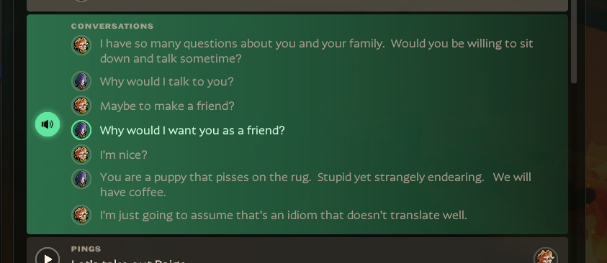607x263 pixels.
Task: Choose the "I'm nice?" dialogue line
Action: (x=124, y=155)
